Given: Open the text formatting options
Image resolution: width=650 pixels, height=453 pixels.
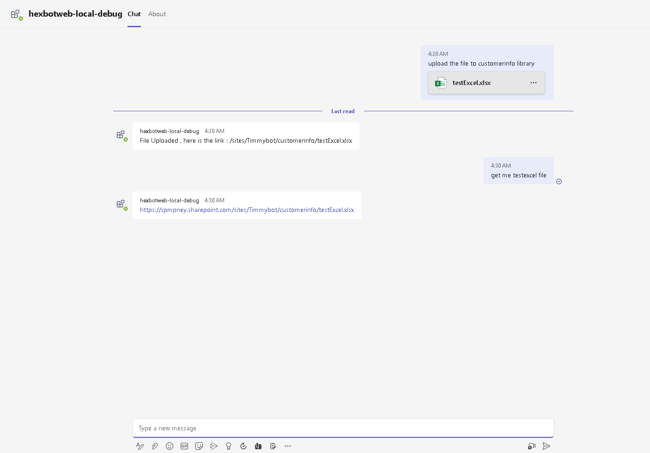Looking at the screenshot, I should [140, 446].
